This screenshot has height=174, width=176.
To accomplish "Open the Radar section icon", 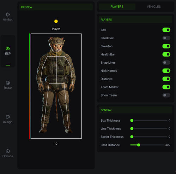I will [8, 83].
